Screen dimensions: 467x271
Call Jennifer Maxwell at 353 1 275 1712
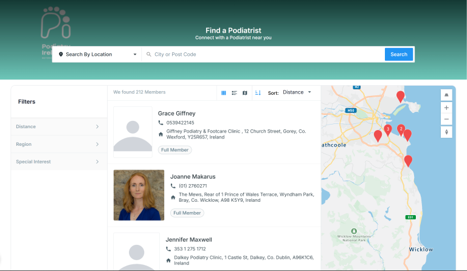[x=190, y=249]
